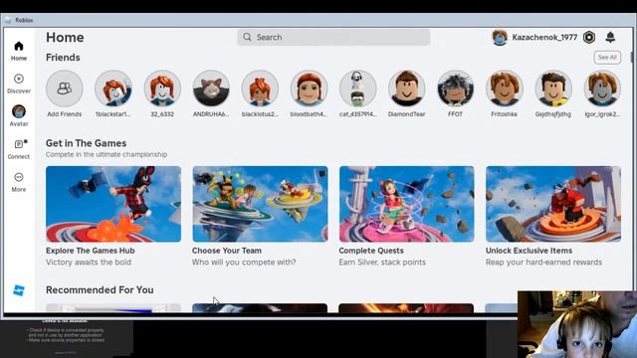
Task: Open the notifications bell
Action: [x=610, y=38]
